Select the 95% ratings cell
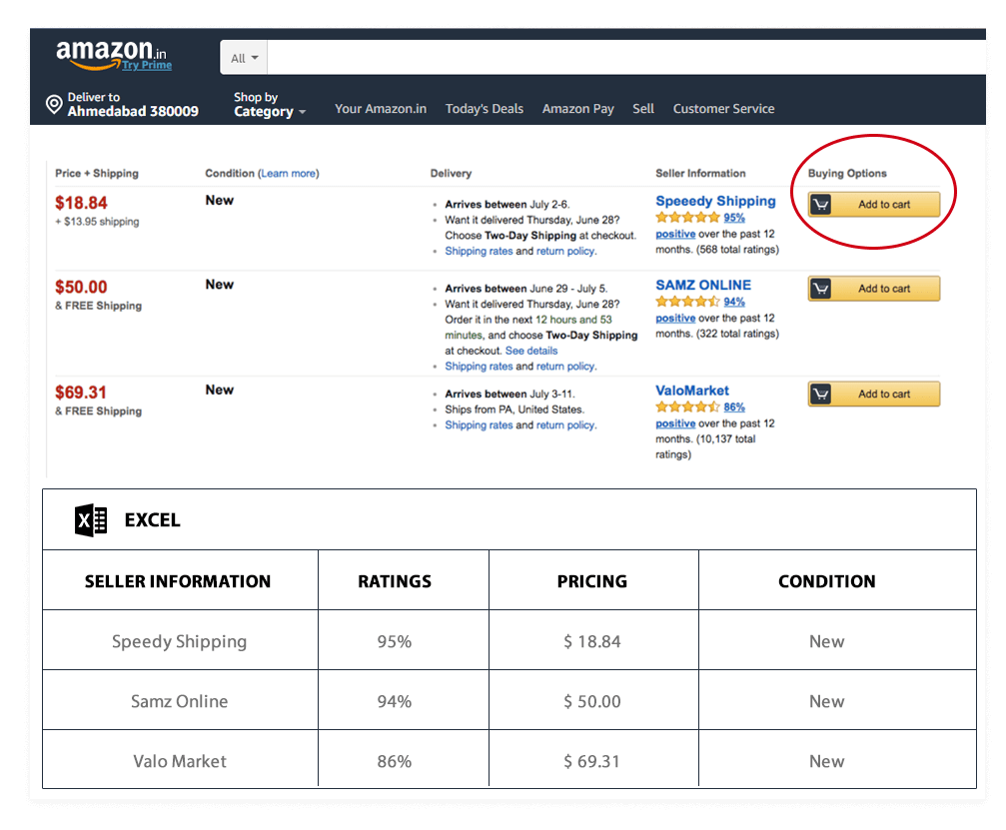 404,640
